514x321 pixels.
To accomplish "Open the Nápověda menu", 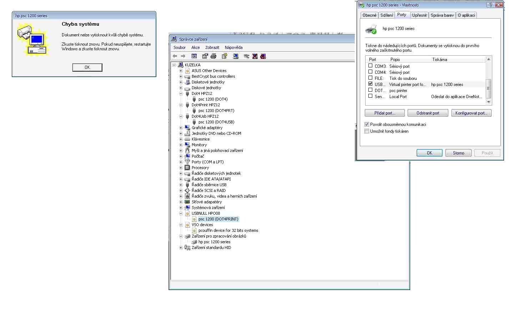I will tap(234, 47).
